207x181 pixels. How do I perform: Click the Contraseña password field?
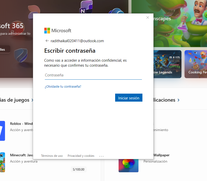93,75
